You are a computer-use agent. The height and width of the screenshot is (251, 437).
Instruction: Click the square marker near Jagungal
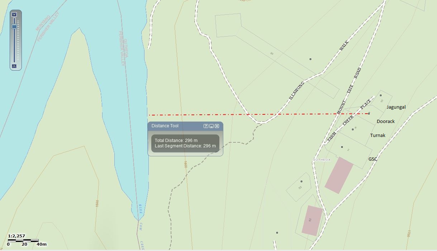[381, 95]
